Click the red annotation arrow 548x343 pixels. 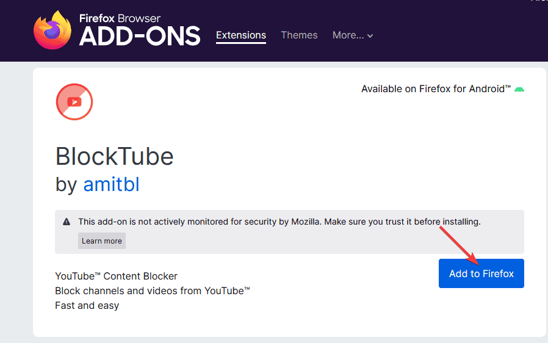pos(458,246)
